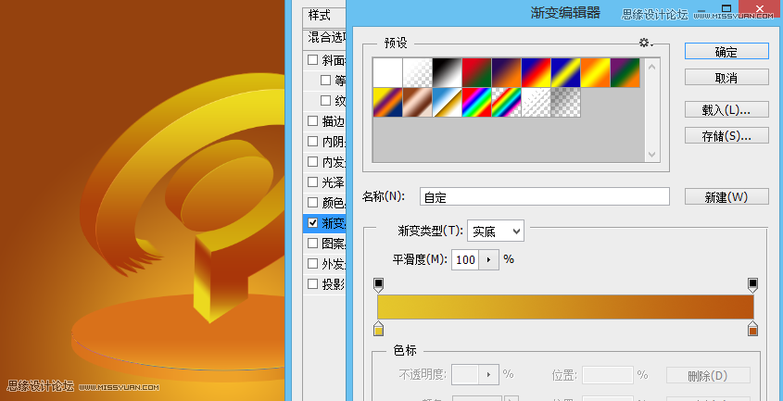
Task: Click the disabled 删除(D) button
Action: coord(708,375)
